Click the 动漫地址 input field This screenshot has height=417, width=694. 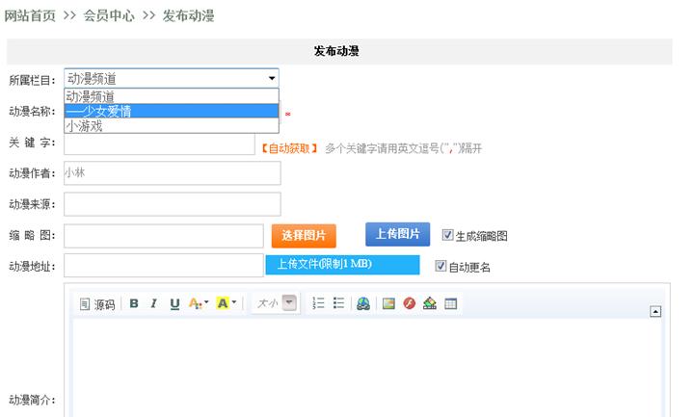(164, 266)
